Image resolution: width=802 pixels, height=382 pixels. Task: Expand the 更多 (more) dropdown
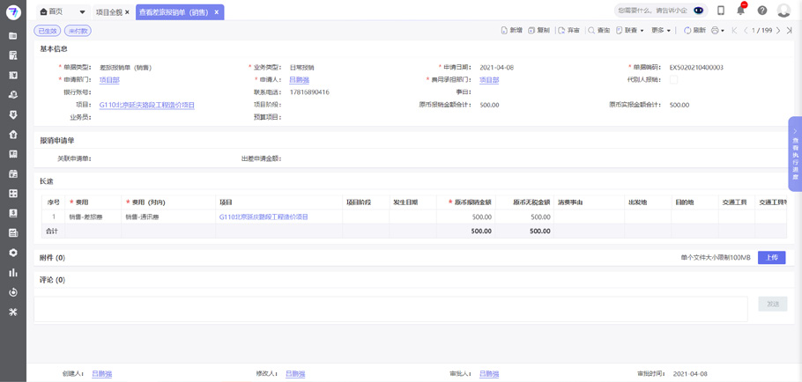[661, 31]
